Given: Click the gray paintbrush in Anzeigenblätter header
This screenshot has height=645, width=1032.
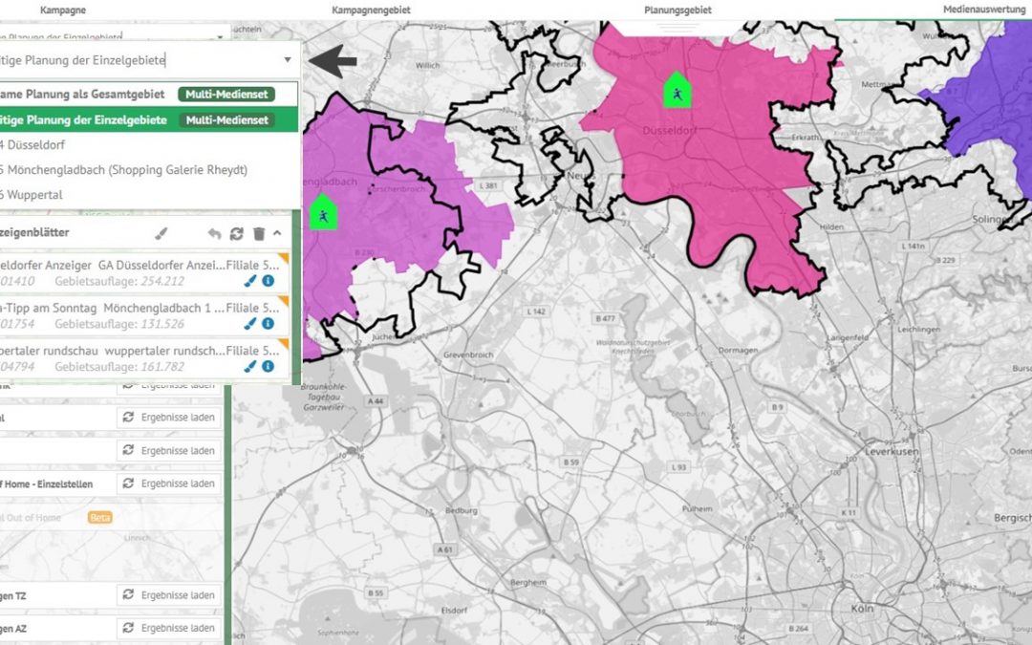Looking at the screenshot, I should tap(161, 233).
